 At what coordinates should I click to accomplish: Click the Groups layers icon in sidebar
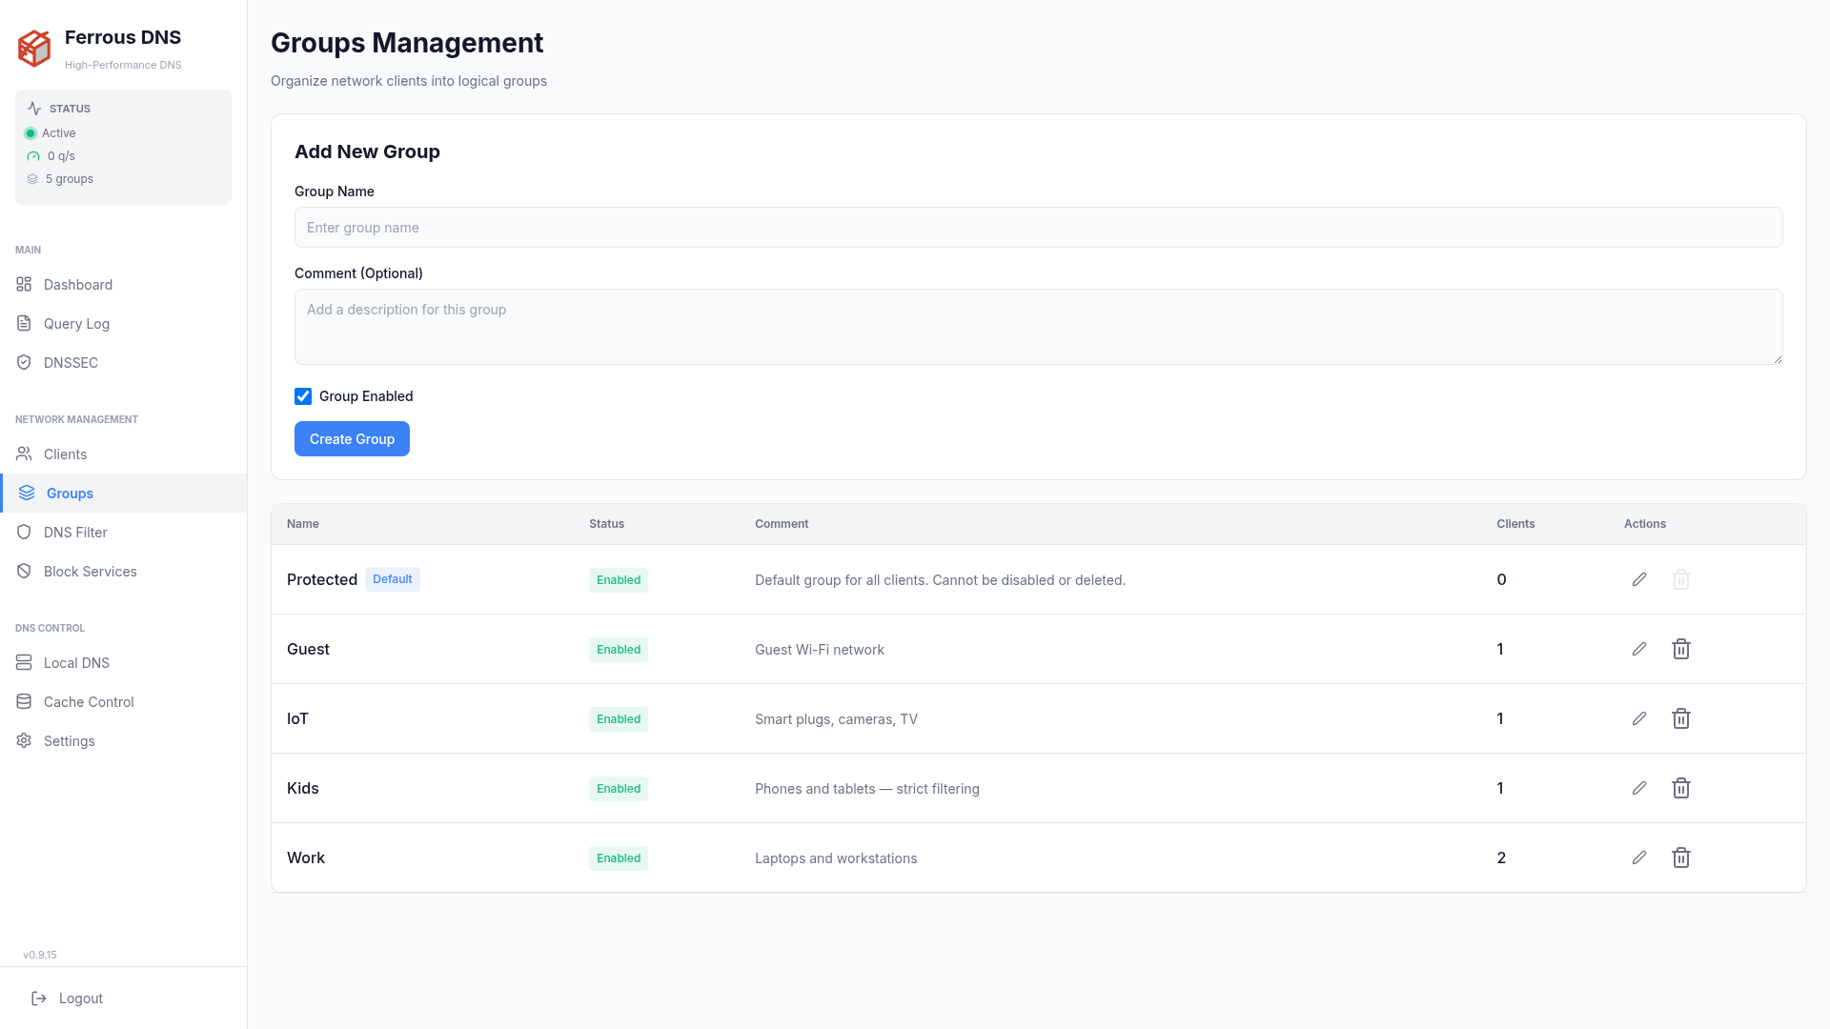coord(27,493)
